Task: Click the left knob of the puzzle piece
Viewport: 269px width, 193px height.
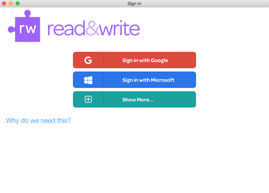Action: 11,29
